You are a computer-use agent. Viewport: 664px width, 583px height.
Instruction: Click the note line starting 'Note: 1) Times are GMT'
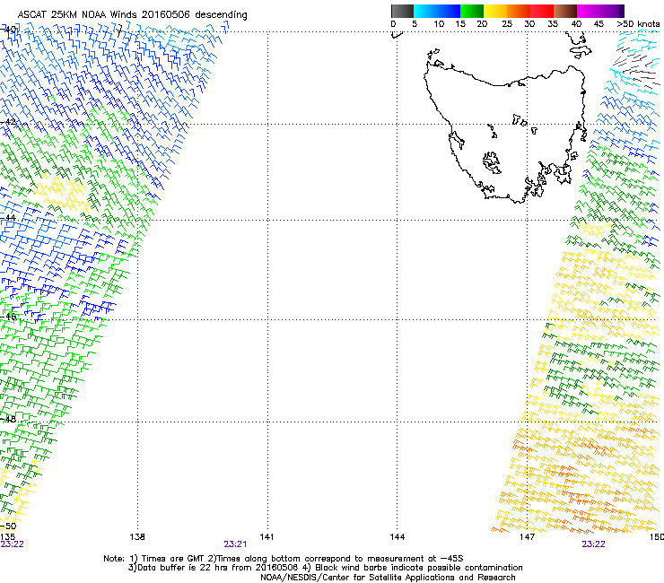click(284, 559)
